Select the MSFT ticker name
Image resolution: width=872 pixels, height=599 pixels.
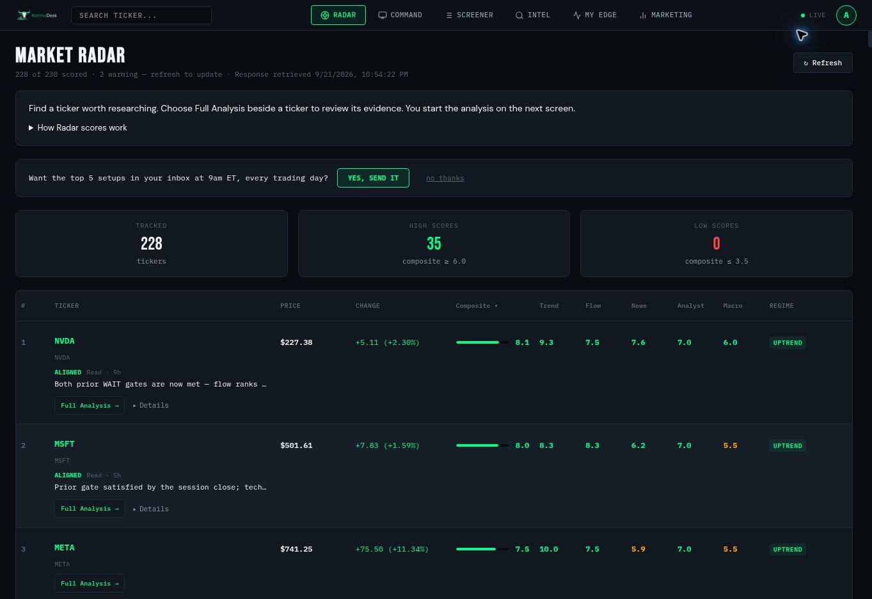[65, 444]
